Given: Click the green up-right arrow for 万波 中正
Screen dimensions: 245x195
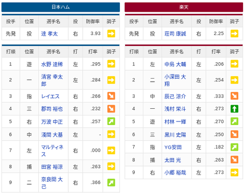Looking at the screenshot, I should (111, 121).
